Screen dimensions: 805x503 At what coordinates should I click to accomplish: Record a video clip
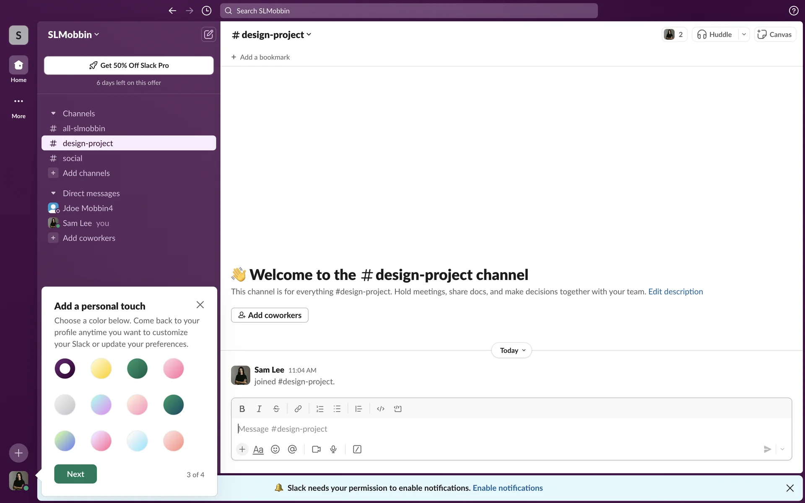316,449
